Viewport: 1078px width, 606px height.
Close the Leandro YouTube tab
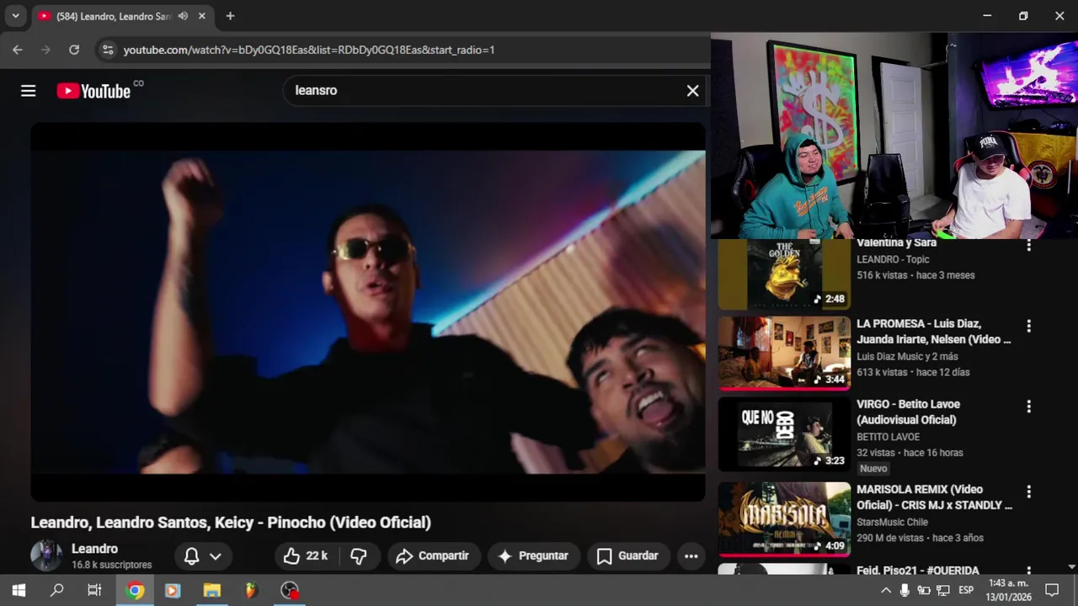click(x=202, y=16)
